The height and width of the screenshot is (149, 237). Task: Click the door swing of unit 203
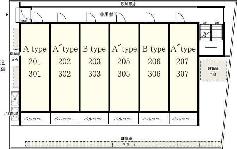click(x=91, y=17)
